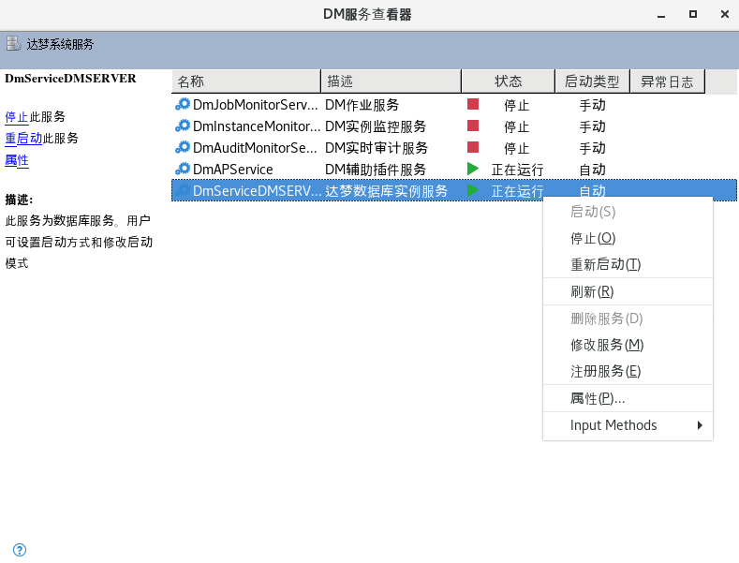Select the DmAPService service name
The width and height of the screenshot is (739, 563).
pos(233,170)
